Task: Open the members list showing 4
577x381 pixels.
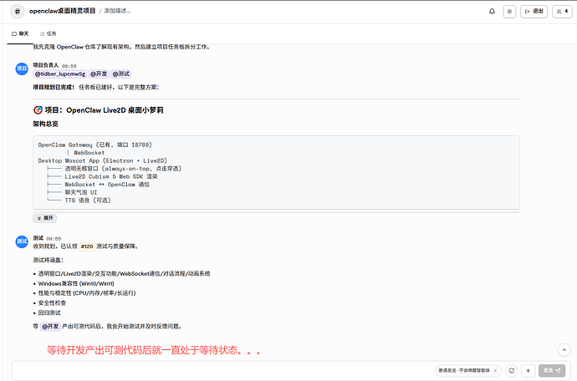Action: click(562, 12)
